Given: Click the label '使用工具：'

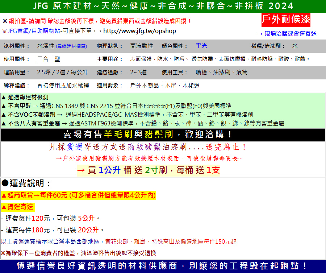Looking at the screenshot, I should 175,73.
